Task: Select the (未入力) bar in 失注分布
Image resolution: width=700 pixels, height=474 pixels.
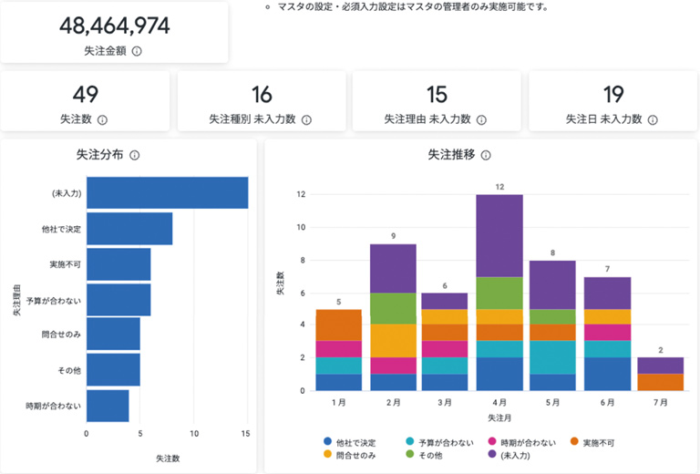Action: 167,193
